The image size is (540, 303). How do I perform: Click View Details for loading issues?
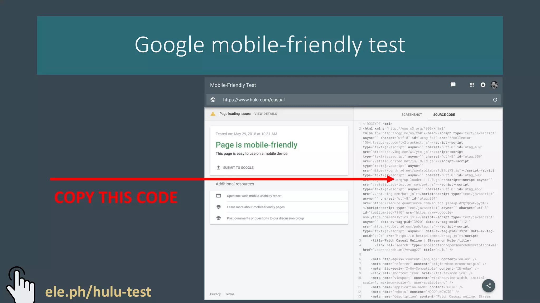pos(266,114)
